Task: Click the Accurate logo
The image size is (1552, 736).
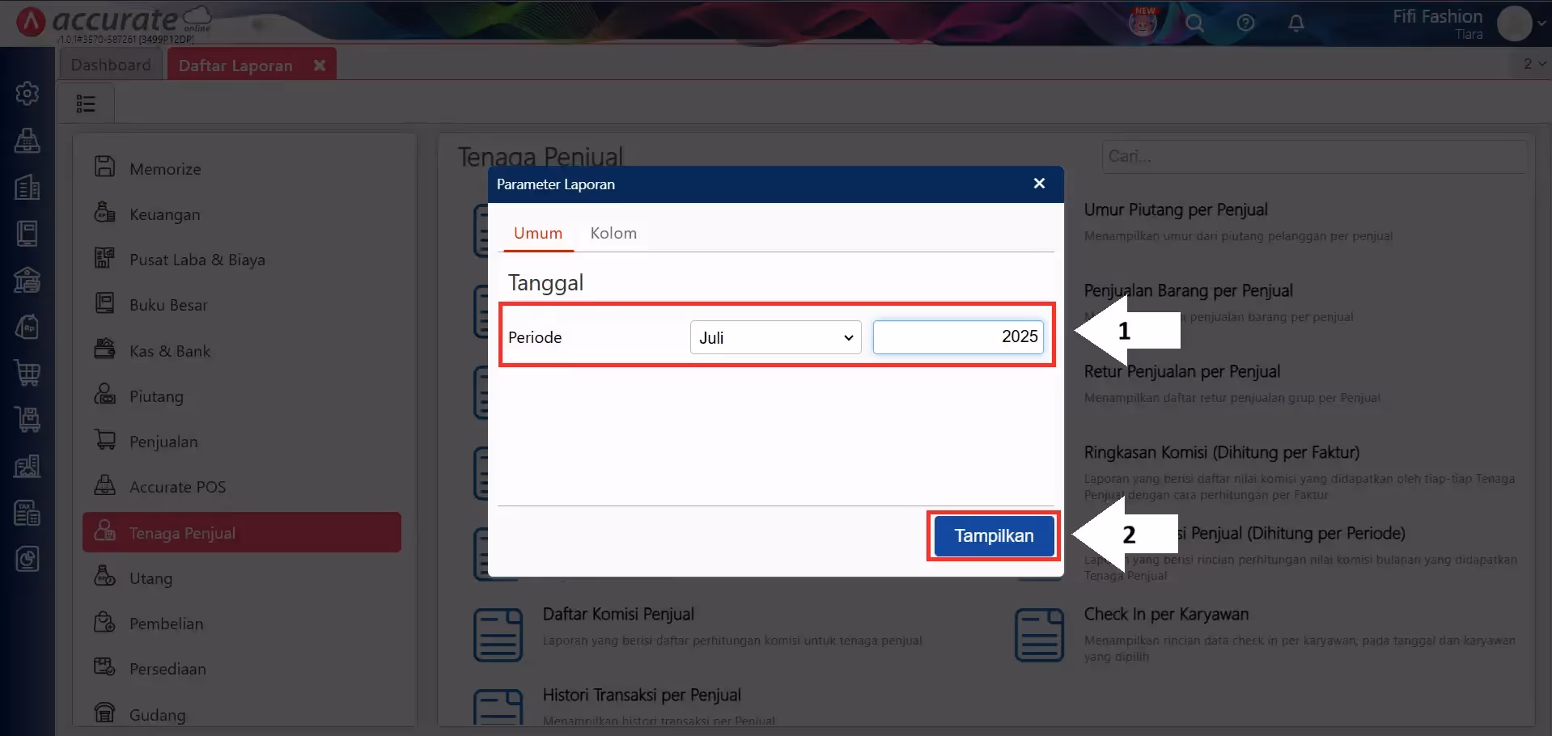Action: point(113,22)
